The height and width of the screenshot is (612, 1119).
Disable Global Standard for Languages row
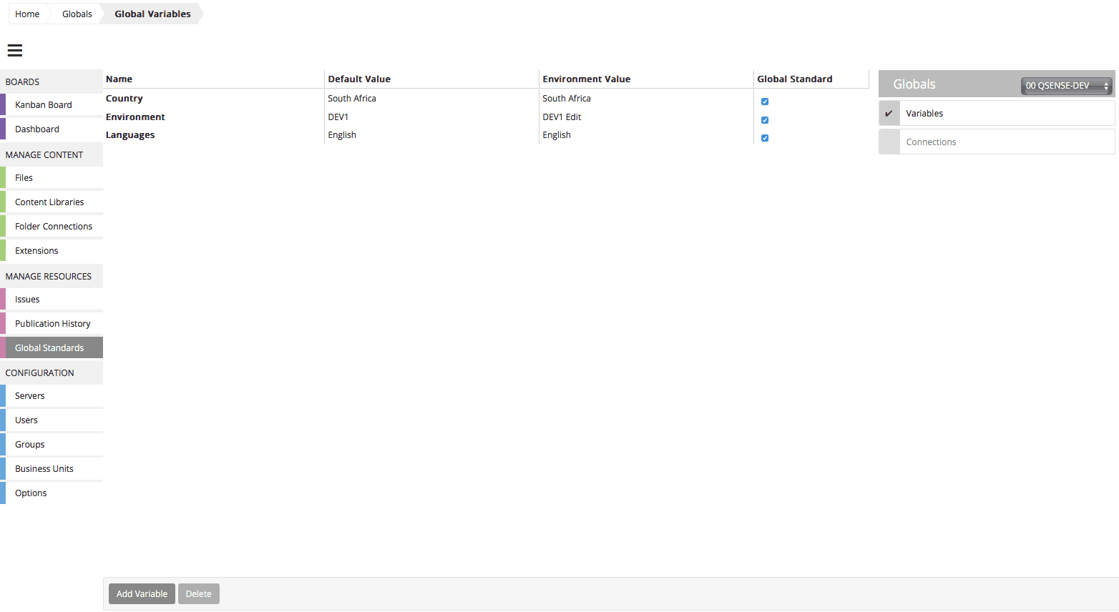(765, 138)
